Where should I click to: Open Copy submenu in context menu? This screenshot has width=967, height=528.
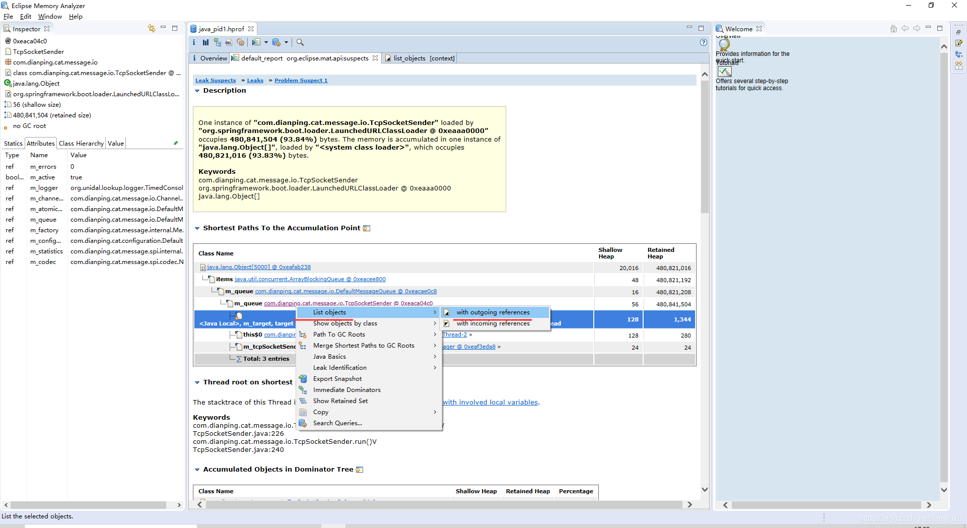pyautogui.click(x=369, y=412)
